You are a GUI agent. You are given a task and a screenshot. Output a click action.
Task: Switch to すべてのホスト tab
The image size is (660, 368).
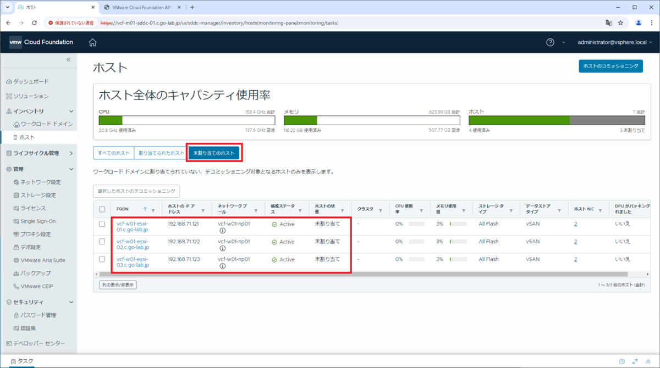click(x=113, y=153)
